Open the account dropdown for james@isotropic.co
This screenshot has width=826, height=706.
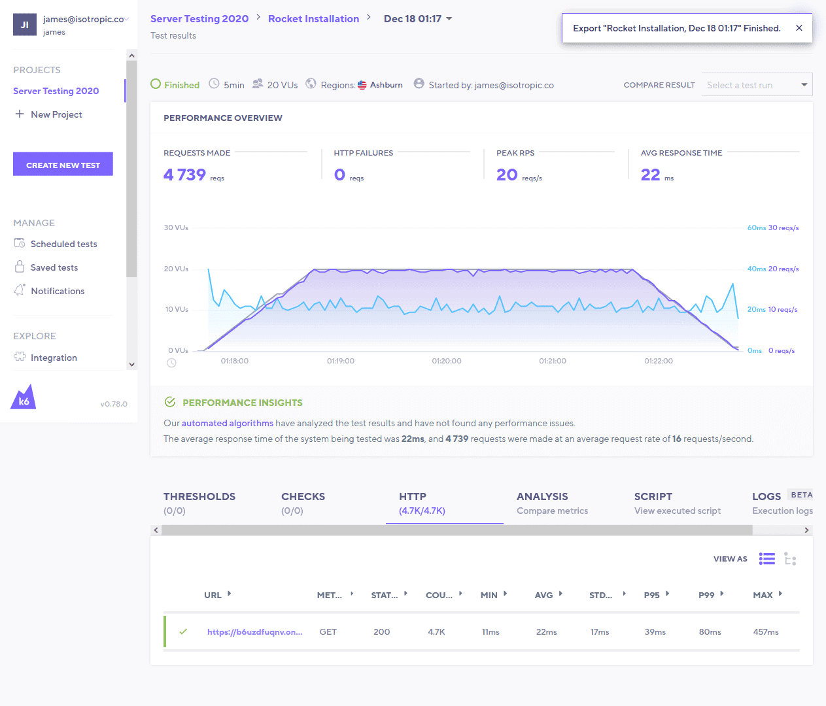coord(127,19)
